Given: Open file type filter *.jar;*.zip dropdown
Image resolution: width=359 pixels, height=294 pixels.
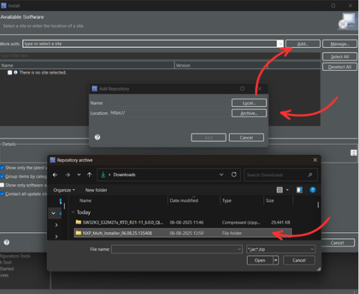Looking at the screenshot, I should pyautogui.click(x=312, y=249).
